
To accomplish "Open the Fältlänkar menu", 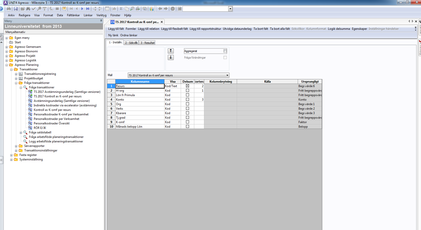I will (x=73, y=15).
